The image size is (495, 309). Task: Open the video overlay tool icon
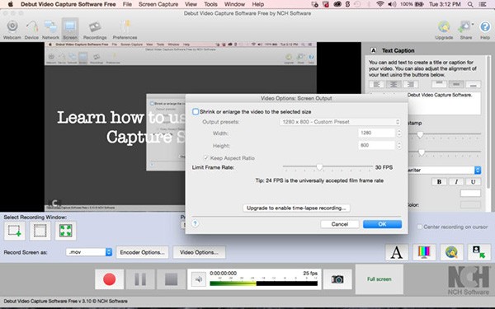478,252
